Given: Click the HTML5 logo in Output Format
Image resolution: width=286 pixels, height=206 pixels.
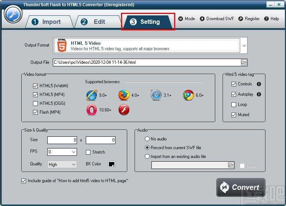Looking at the screenshot, I should point(62,45).
